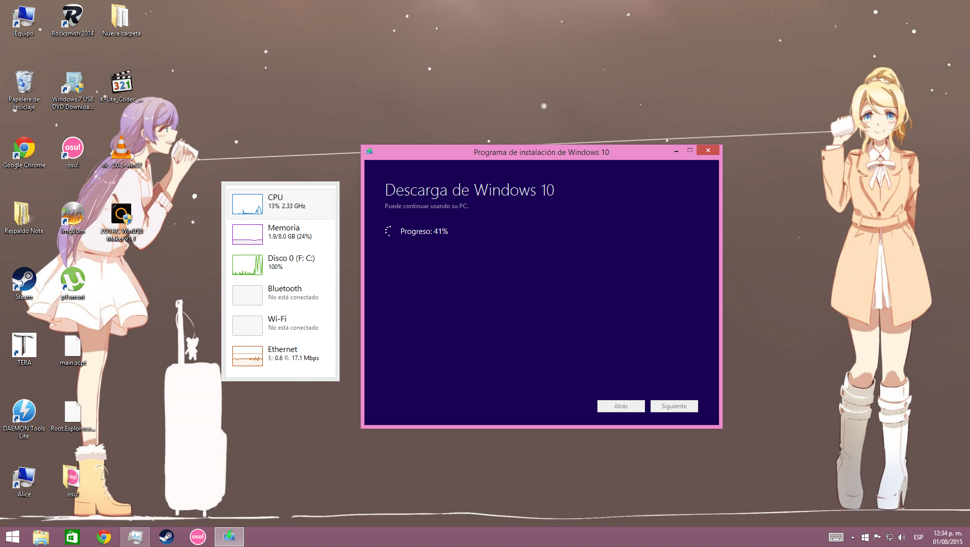Select Papelera de reciclaje icon
Screen dimensions: 970x547
24,90
